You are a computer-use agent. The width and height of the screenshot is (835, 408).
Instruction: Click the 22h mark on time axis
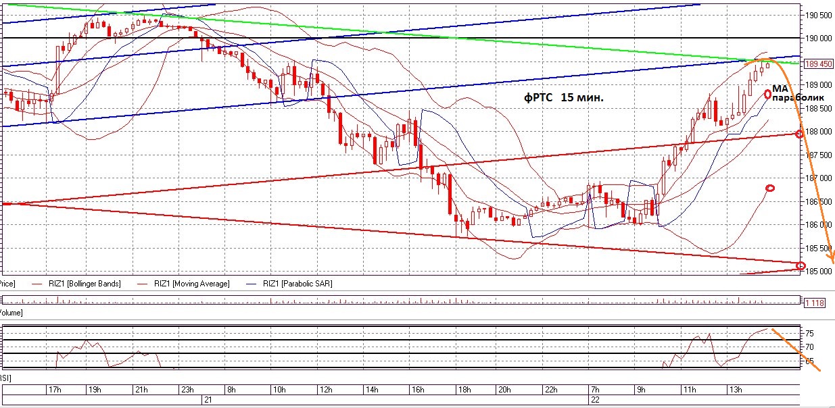coord(550,390)
